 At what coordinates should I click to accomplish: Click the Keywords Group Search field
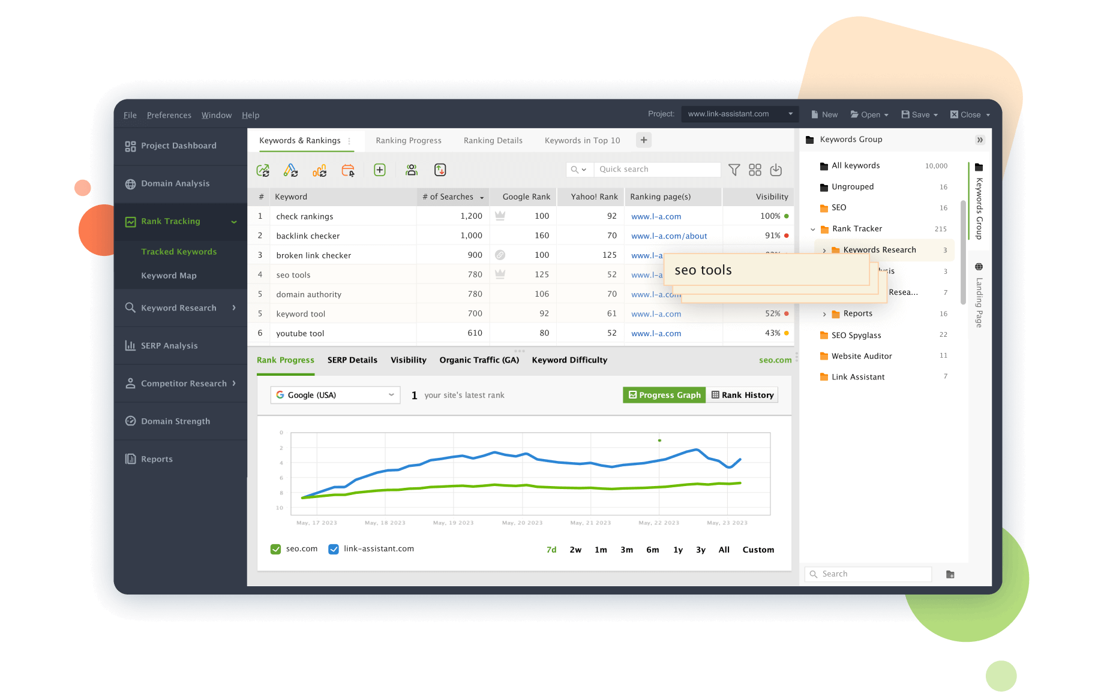coord(868,574)
